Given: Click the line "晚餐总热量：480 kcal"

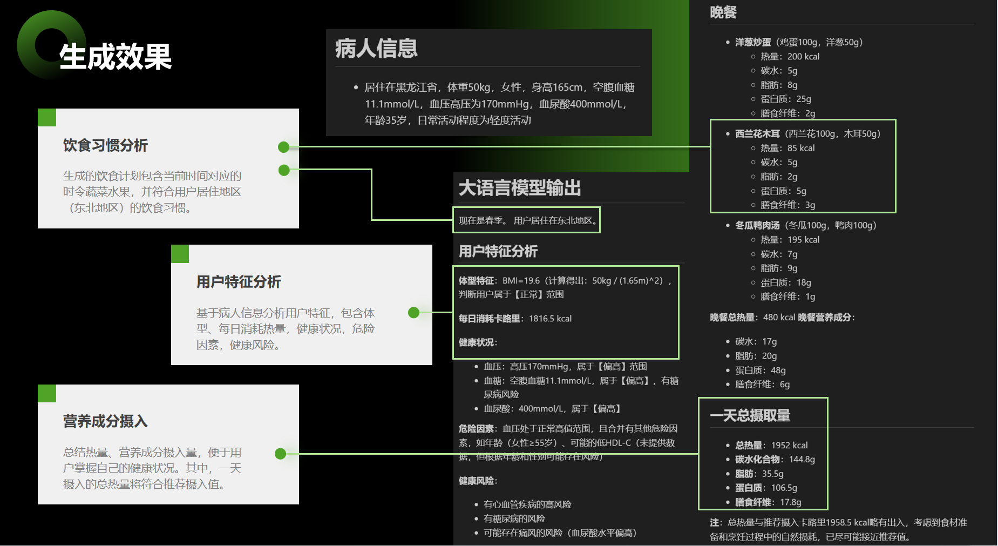Looking at the screenshot, I should coord(752,318).
